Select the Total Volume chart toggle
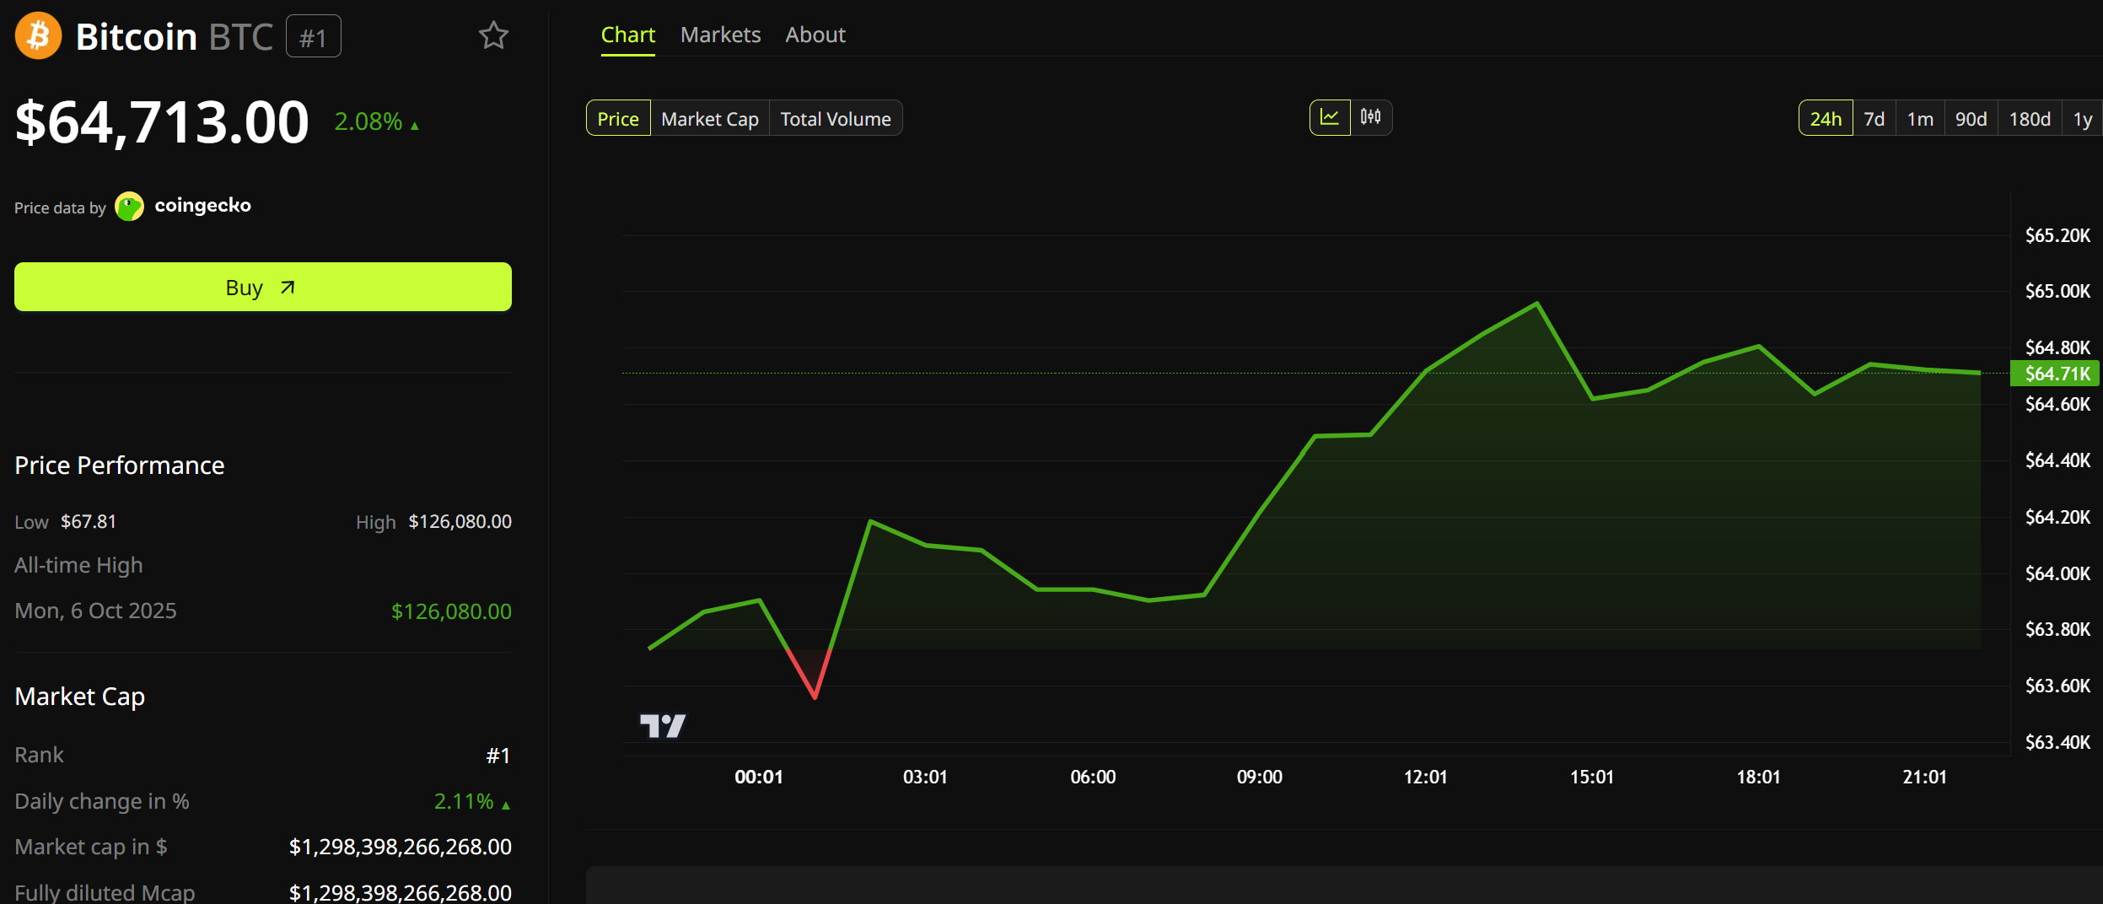The height and width of the screenshot is (904, 2103). (836, 118)
